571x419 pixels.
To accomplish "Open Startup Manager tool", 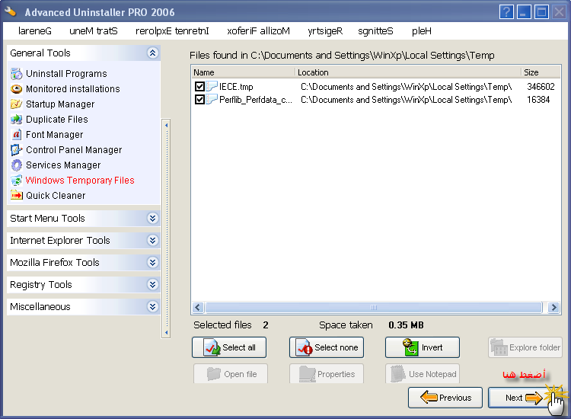I will click(x=60, y=104).
